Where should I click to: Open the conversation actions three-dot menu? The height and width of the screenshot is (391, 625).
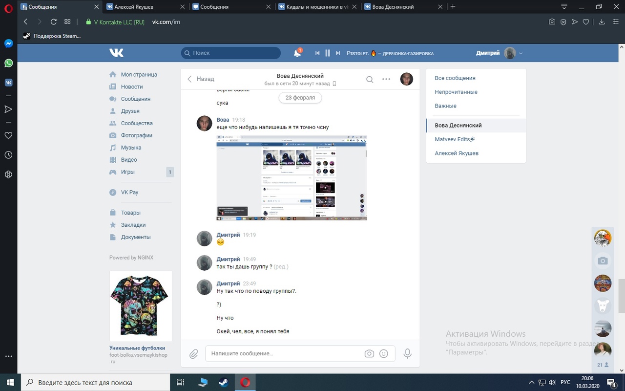386,79
